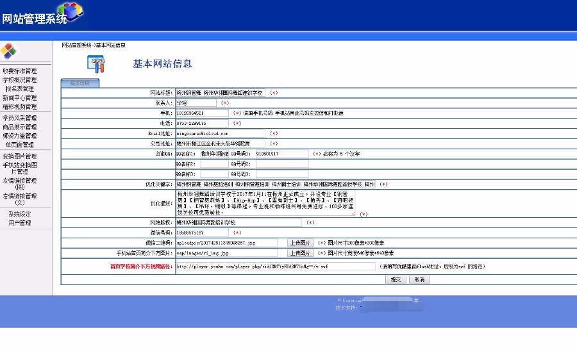
Task: Open 学员风采管理
Action: [x=19, y=118]
